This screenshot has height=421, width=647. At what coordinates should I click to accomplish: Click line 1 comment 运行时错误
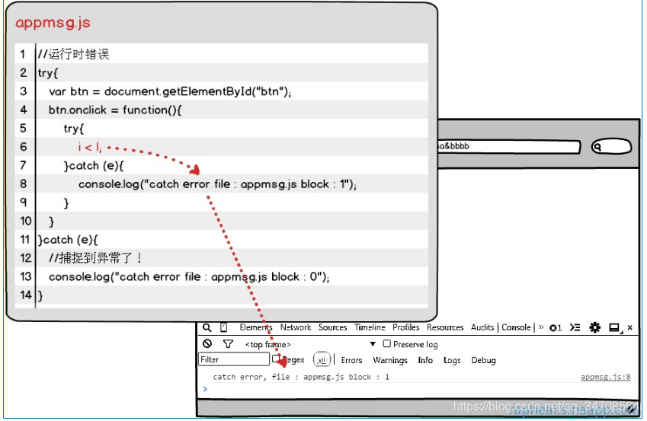(x=73, y=54)
